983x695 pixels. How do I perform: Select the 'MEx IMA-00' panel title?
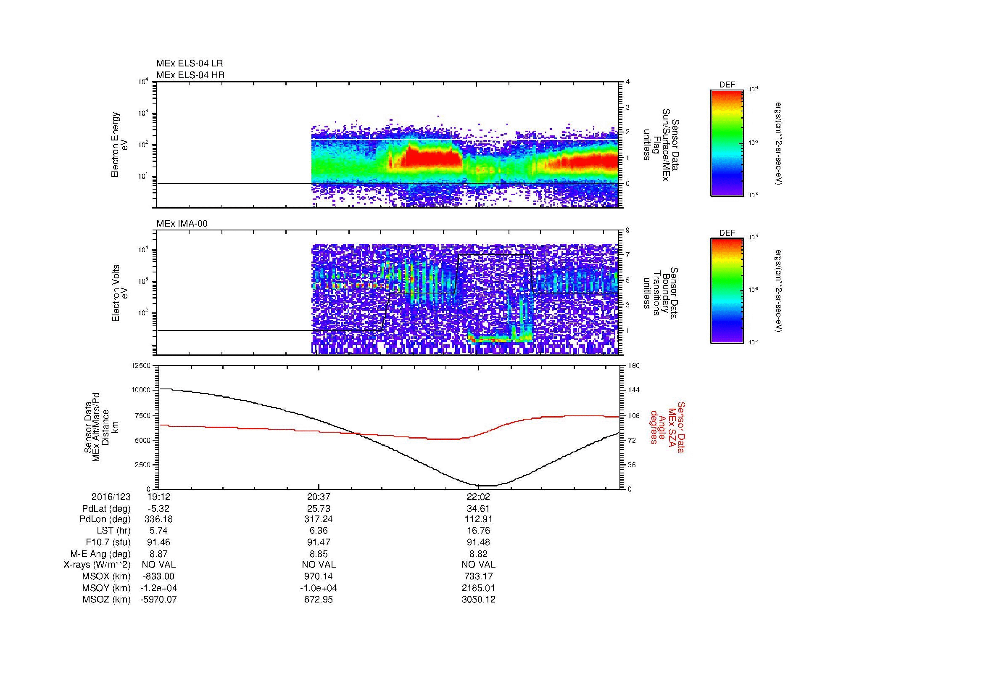coord(182,224)
